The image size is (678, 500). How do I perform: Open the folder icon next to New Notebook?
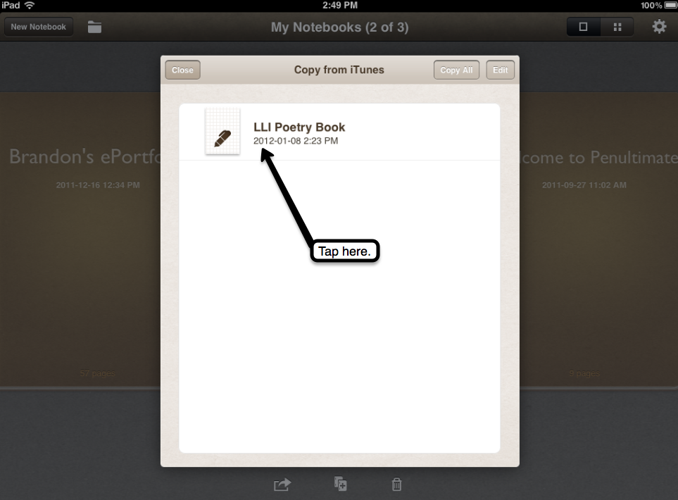click(94, 27)
